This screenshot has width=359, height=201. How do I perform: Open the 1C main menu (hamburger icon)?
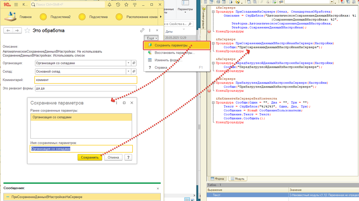point(16,5)
